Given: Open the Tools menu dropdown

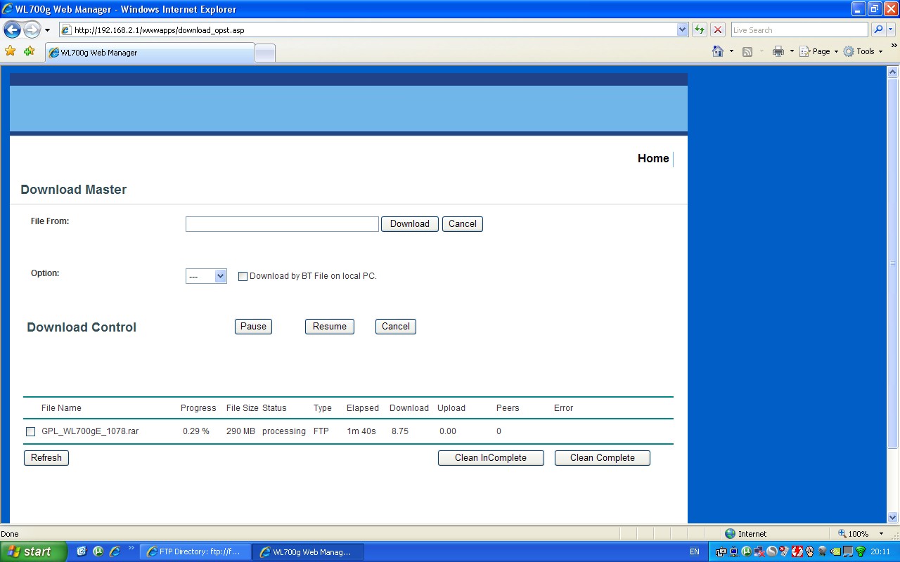Looking at the screenshot, I should coord(865,51).
